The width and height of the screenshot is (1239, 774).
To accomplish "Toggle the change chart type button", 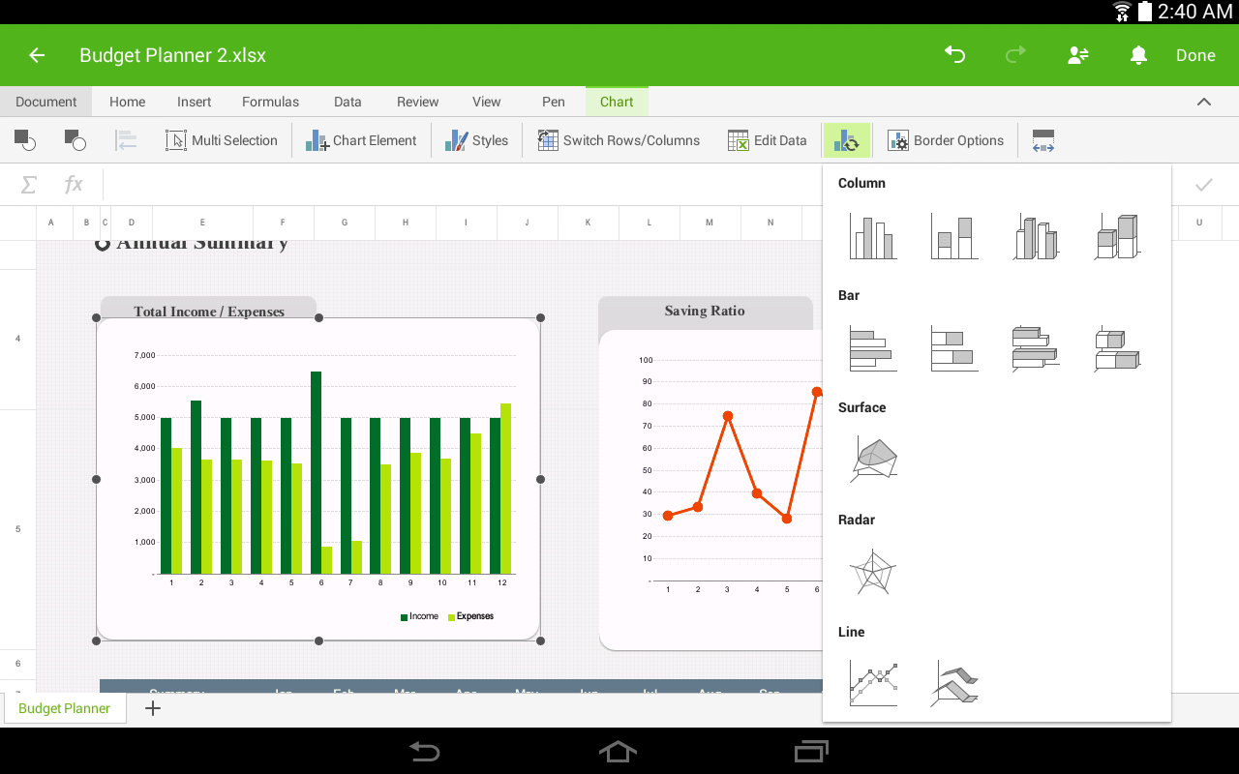I will (x=847, y=140).
